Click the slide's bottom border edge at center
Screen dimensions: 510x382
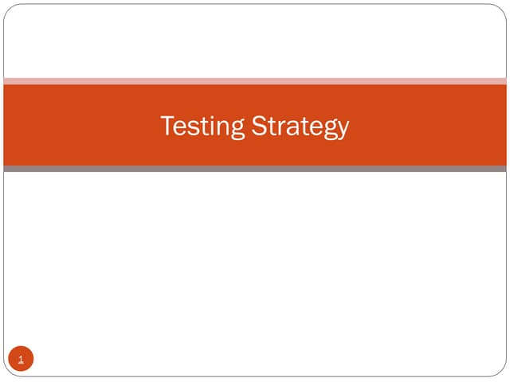click(255, 376)
